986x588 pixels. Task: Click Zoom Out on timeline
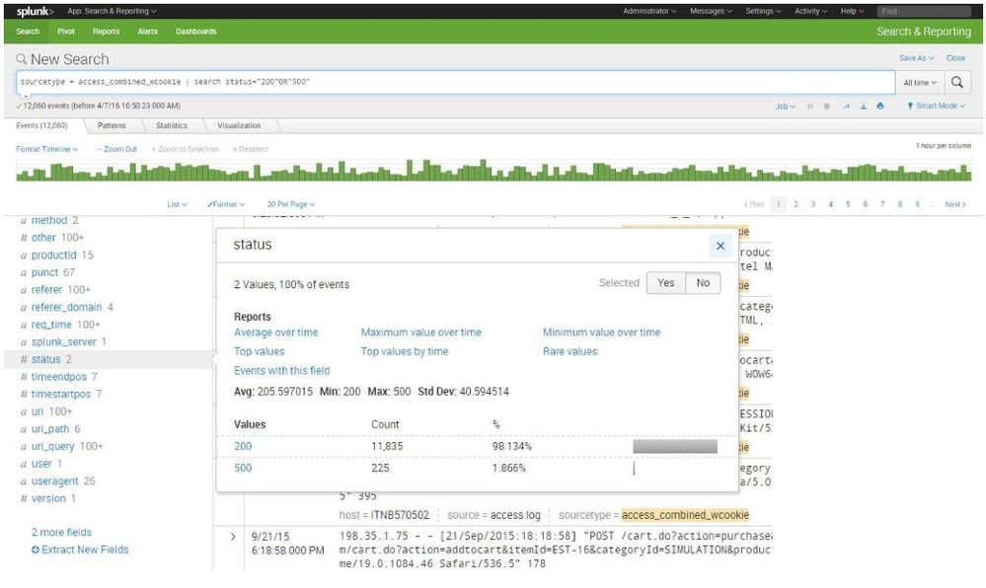tap(117, 150)
